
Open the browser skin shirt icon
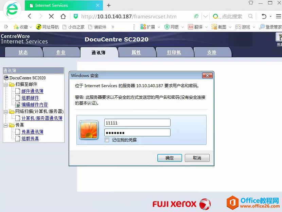251,3
